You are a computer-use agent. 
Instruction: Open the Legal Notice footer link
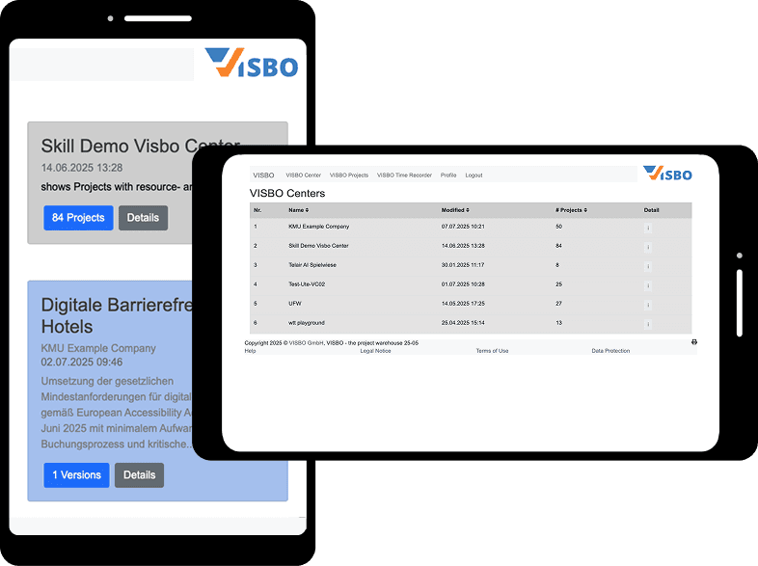pos(375,351)
